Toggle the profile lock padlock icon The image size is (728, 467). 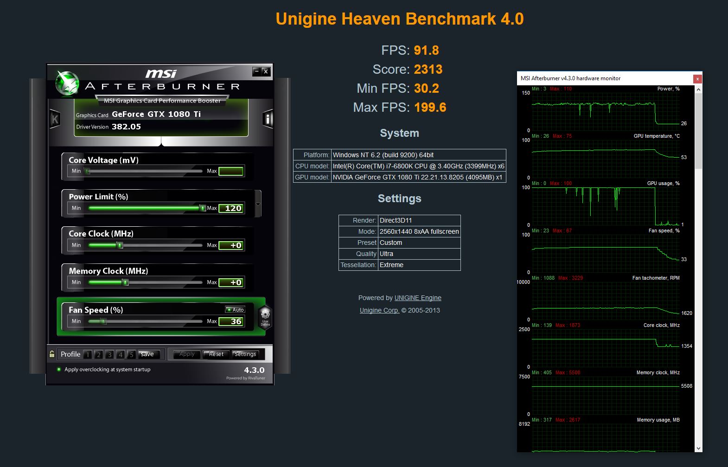pyautogui.click(x=52, y=354)
